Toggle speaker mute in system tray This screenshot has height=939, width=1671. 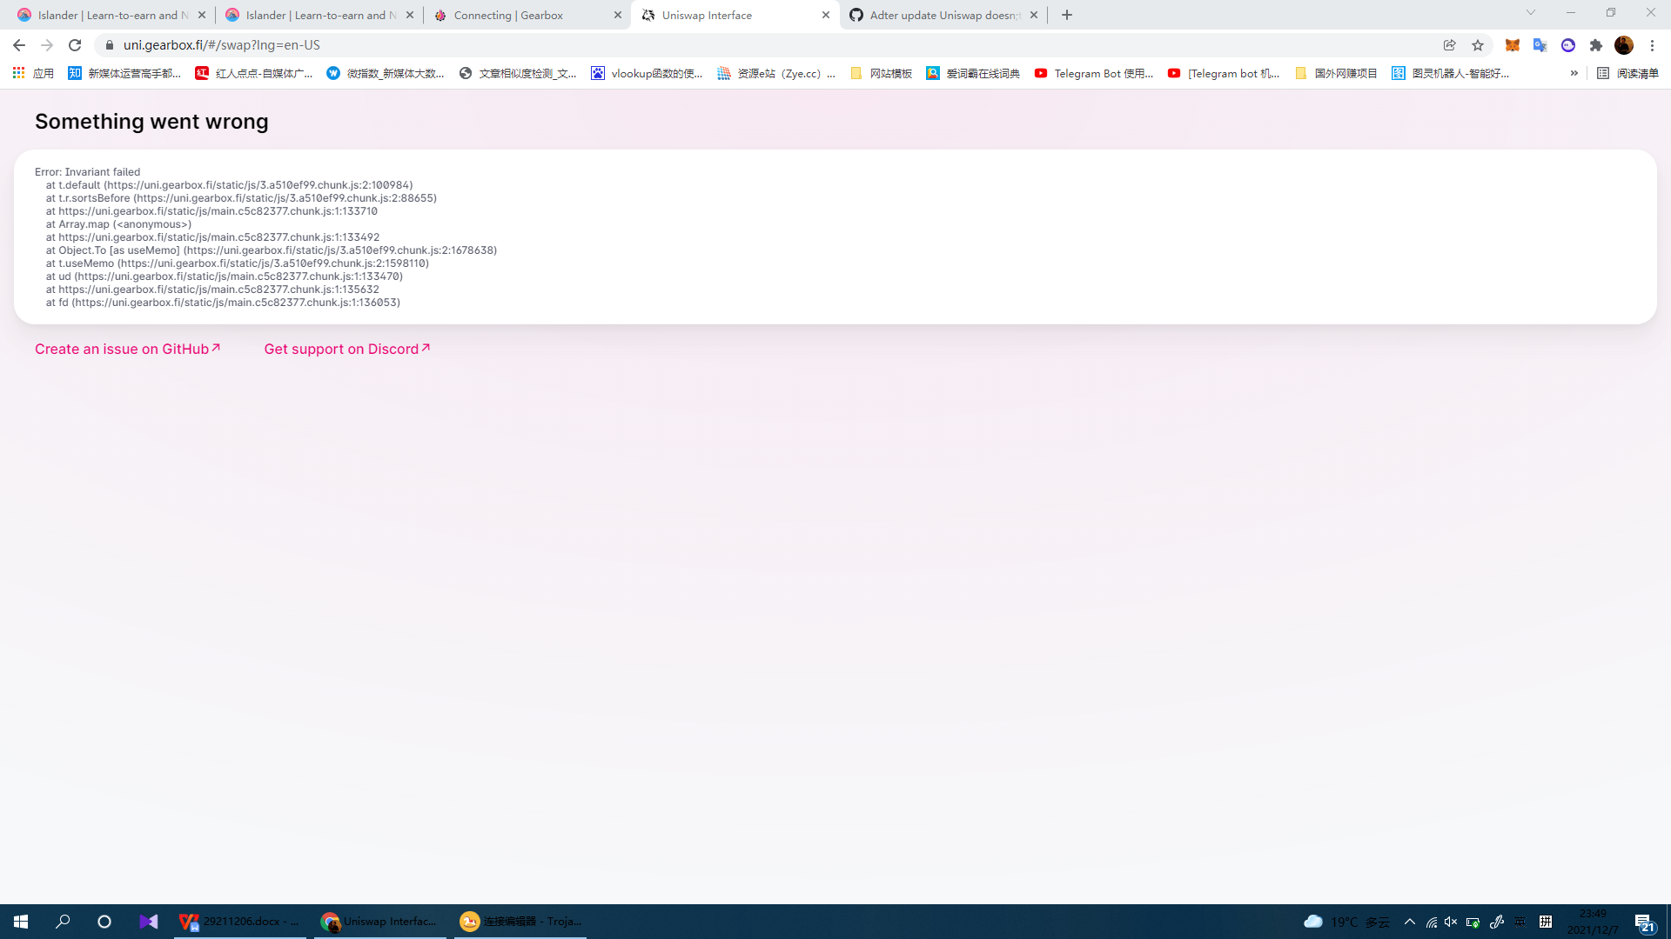click(x=1450, y=922)
